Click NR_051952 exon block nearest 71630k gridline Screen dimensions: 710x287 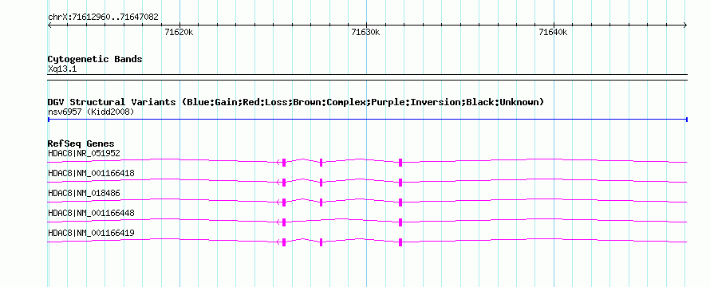(x=400, y=163)
